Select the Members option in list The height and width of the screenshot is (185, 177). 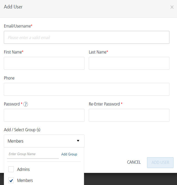coord(25,180)
